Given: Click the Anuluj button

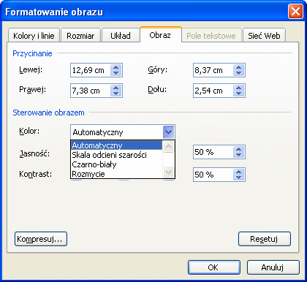Looking at the screenshot, I should click(x=273, y=267).
